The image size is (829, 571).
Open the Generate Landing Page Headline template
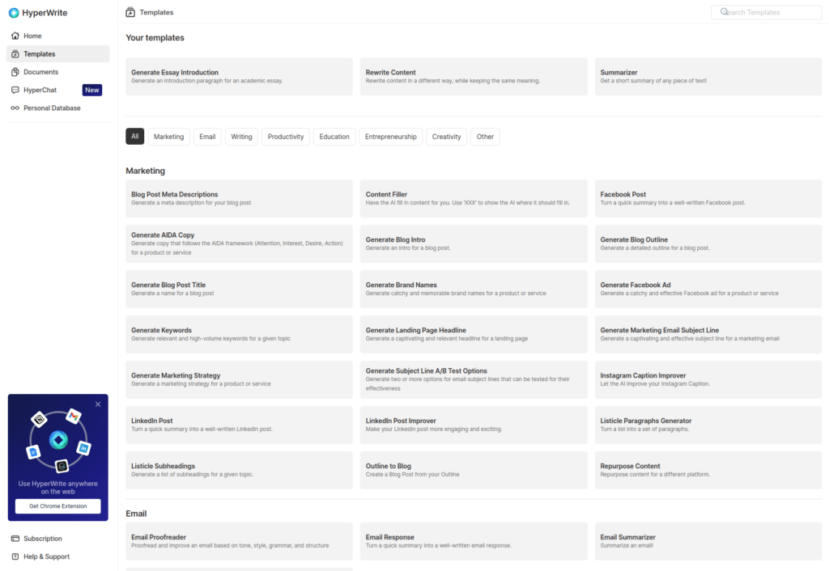click(474, 334)
